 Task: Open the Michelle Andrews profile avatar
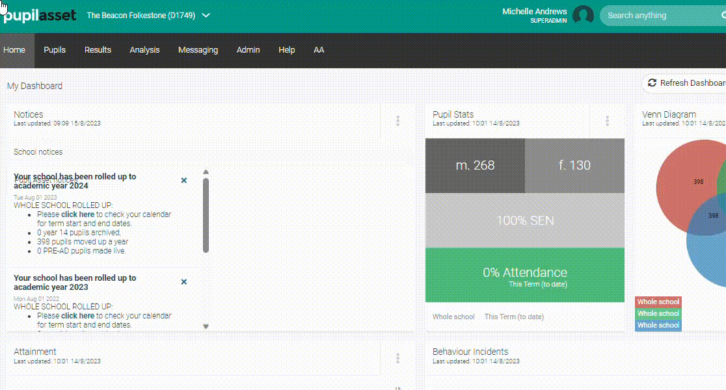point(583,15)
